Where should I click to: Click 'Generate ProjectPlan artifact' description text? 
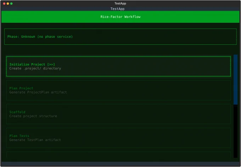(x=38, y=92)
